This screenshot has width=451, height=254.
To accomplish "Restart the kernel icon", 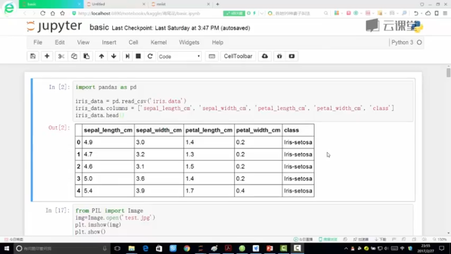I will pyautogui.click(x=150, y=56).
